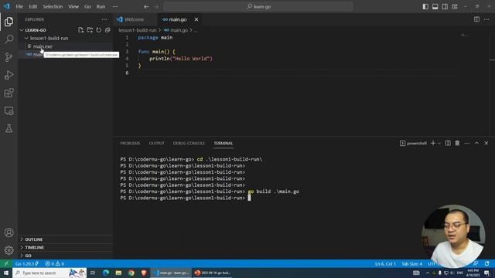Open the Explorer view in activity bar
This screenshot has width=495, height=278.
(9, 22)
